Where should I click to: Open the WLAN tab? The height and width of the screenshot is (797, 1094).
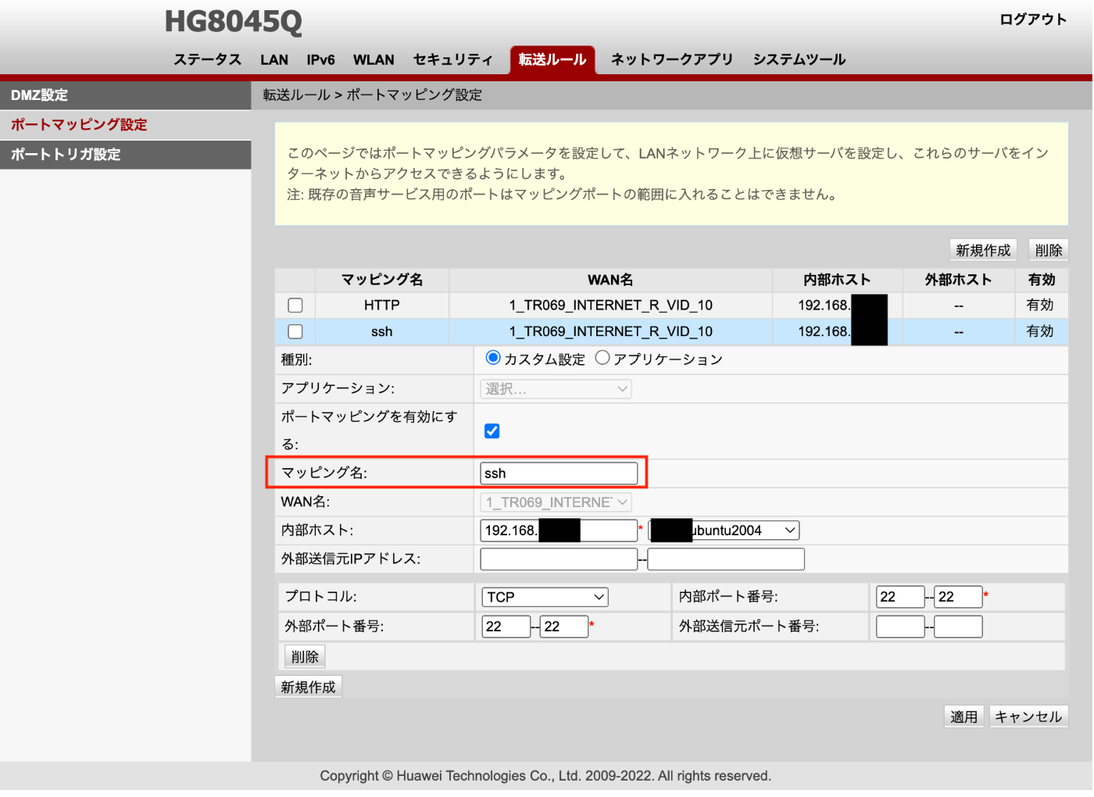tap(374, 59)
